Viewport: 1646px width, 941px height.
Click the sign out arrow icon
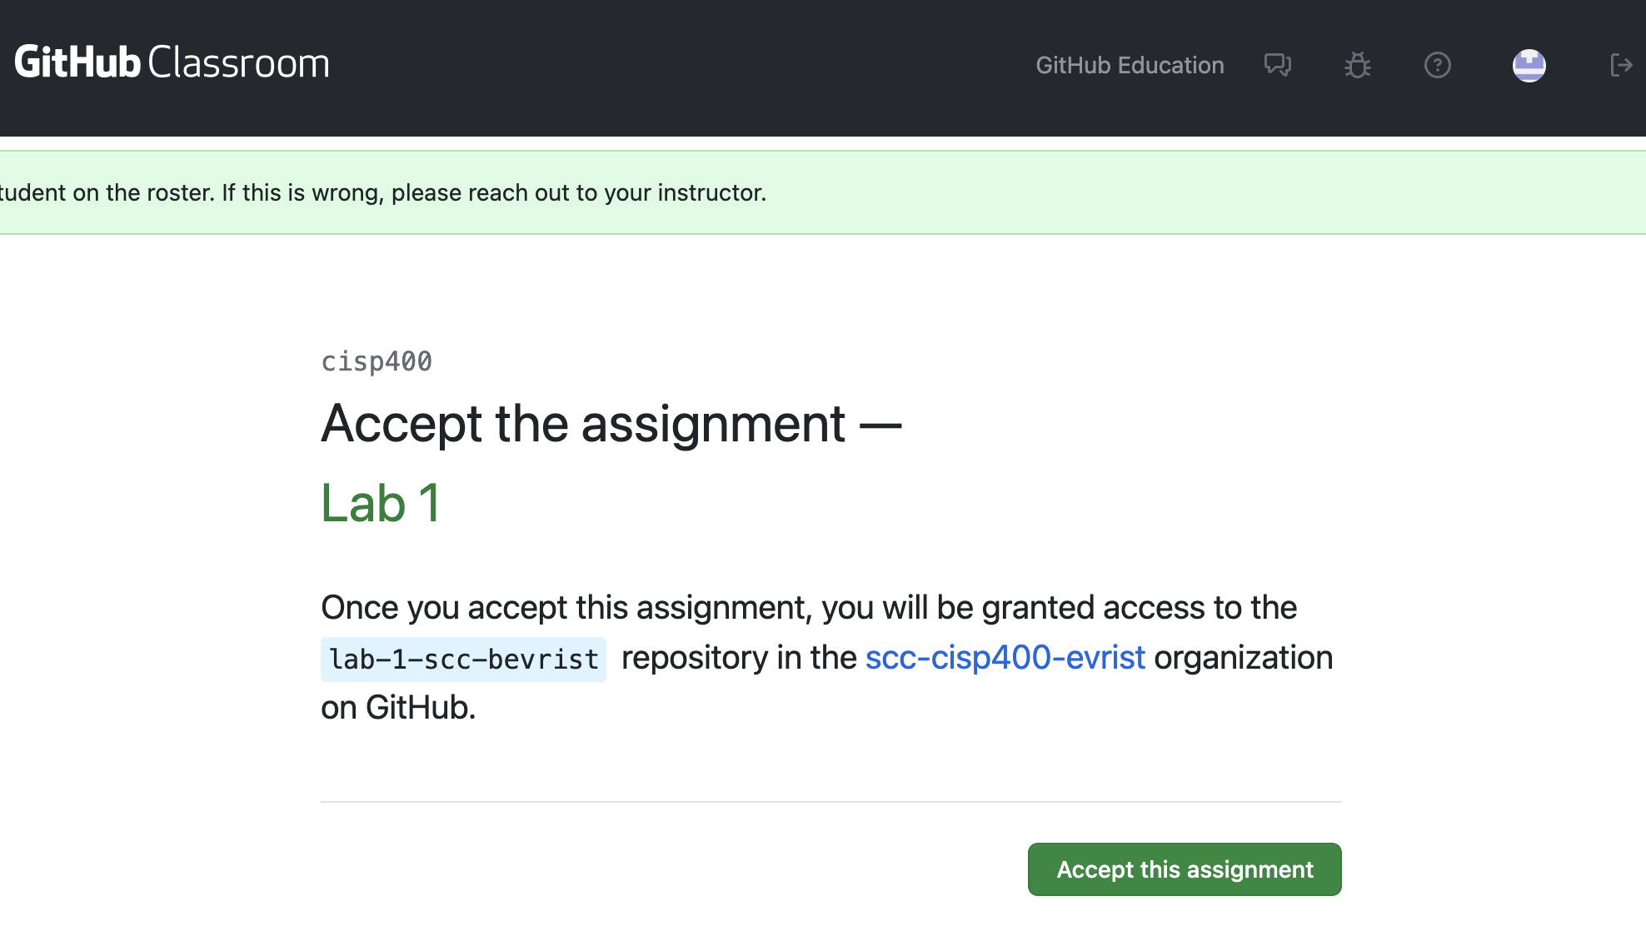tap(1620, 65)
